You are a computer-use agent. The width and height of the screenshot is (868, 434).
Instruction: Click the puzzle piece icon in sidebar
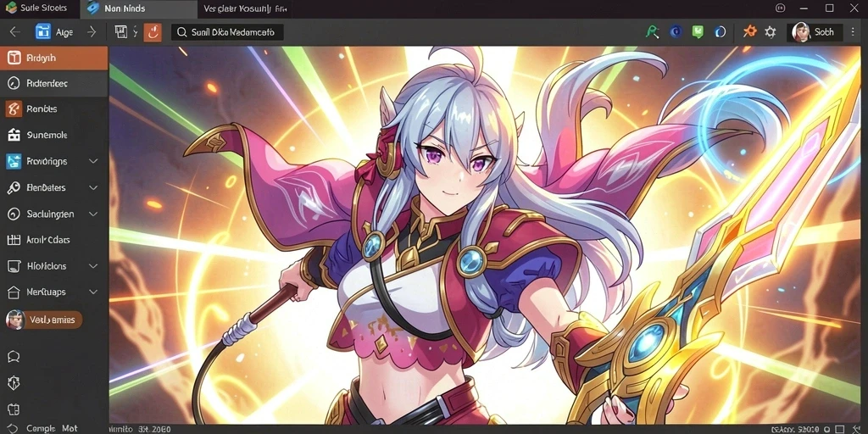14,409
